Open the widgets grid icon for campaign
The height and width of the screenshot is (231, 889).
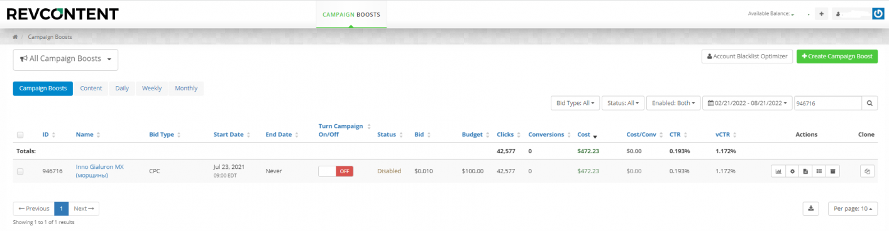point(819,171)
